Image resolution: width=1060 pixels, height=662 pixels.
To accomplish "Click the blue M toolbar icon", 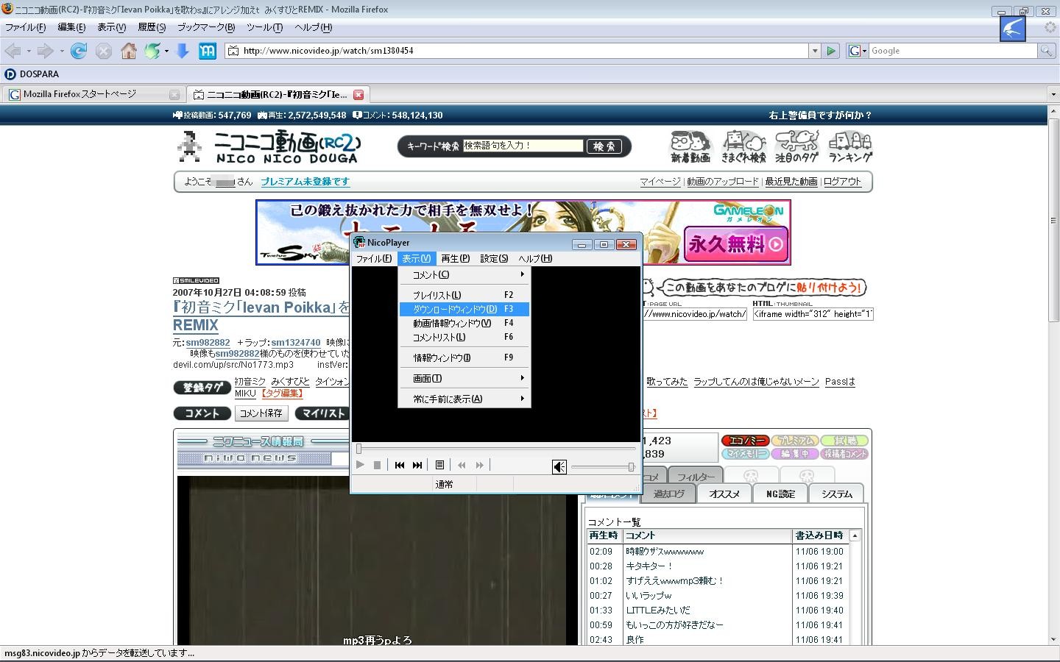I will point(208,51).
